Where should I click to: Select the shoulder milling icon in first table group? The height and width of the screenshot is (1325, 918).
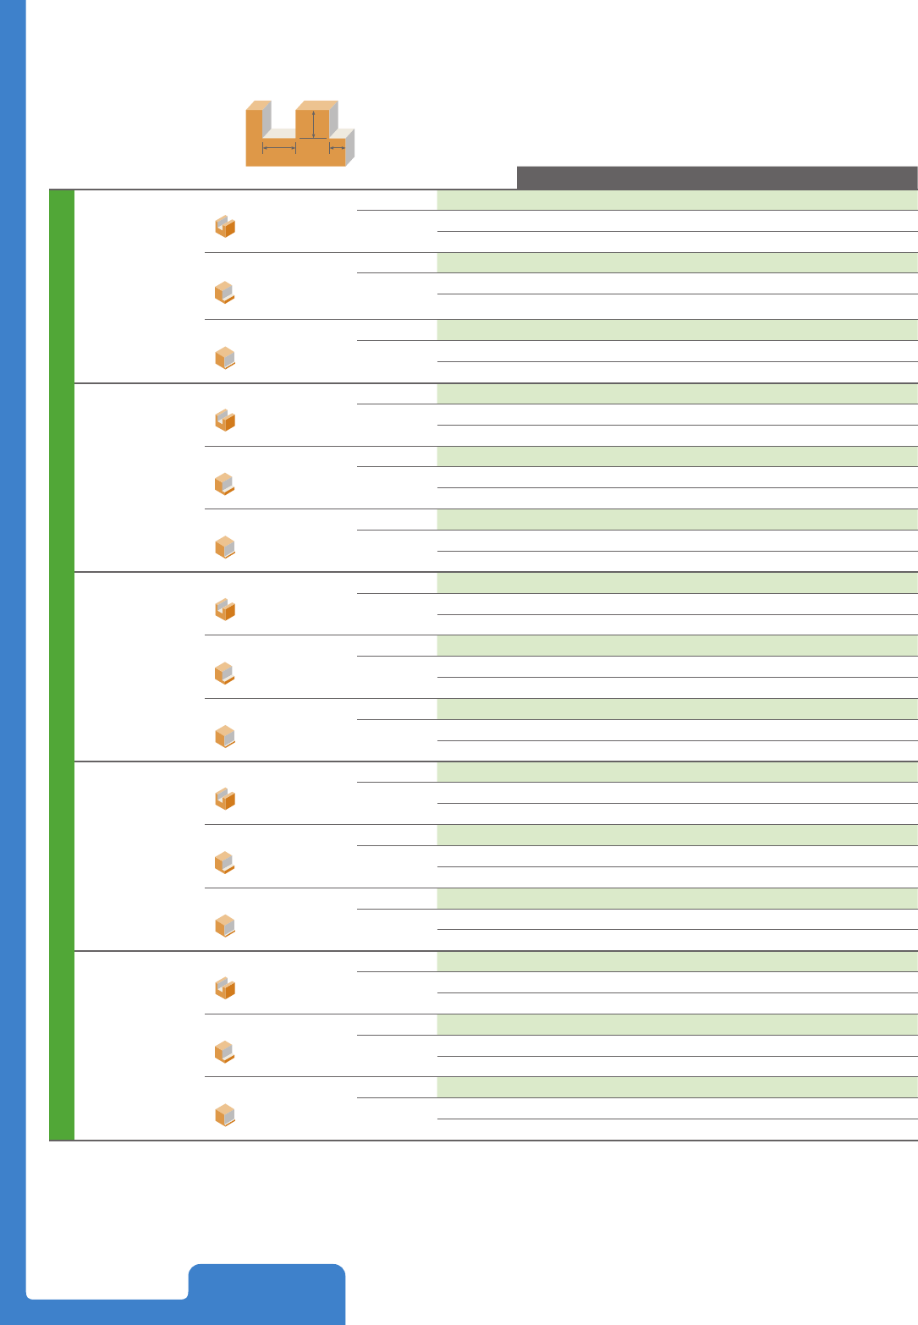point(224,293)
